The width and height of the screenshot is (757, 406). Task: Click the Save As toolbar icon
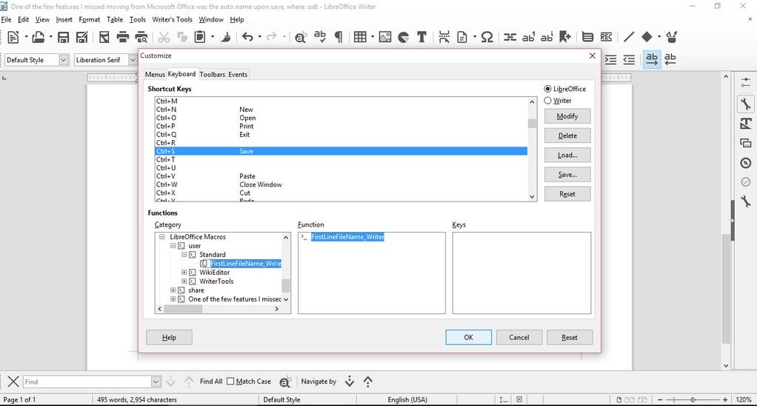(82, 37)
